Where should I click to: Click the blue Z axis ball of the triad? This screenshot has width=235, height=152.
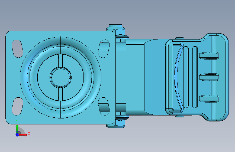click(17, 135)
